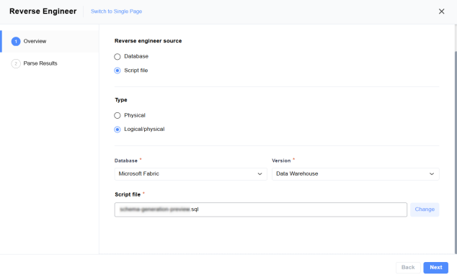Screen dimensions: 457x280
Task: Click the Reverse Engineer dialog title
Action: (43, 12)
